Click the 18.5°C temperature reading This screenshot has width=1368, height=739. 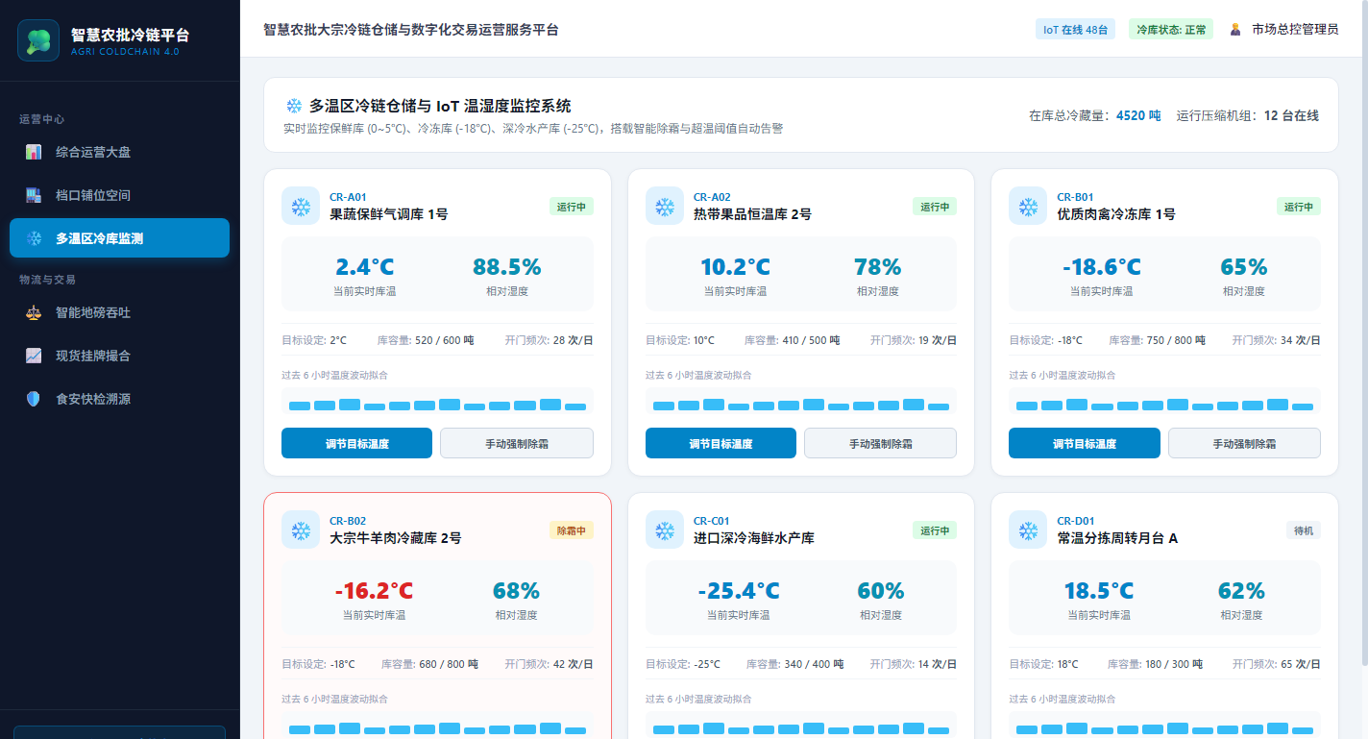pos(1099,591)
